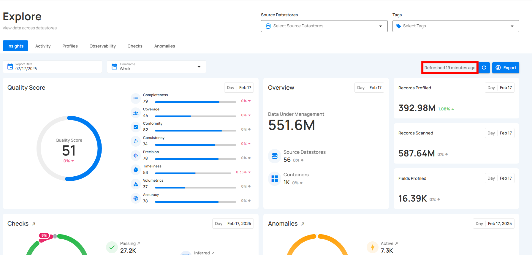This screenshot has height=255, width=532.
Task: Click the Coverage people icon
Action: (x=136, y=113)
